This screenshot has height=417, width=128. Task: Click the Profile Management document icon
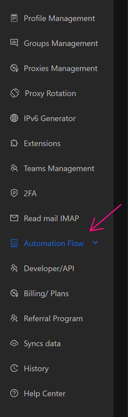coord(14,18)
